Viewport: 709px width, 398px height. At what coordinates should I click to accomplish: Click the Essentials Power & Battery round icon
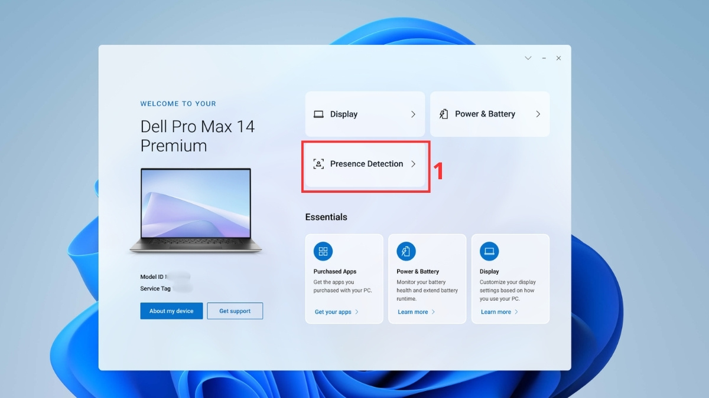point(406,251)
